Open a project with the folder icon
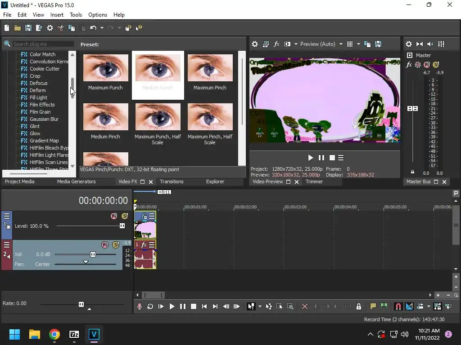Screen dimensions: 461x345 coord(18,28)
